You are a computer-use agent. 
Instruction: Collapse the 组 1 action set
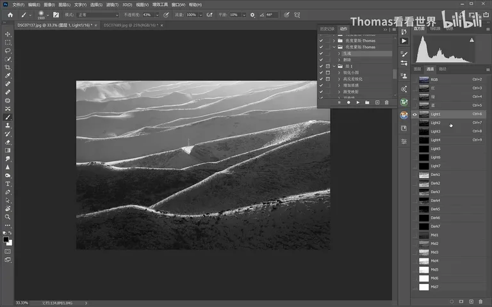coord(334,66)
